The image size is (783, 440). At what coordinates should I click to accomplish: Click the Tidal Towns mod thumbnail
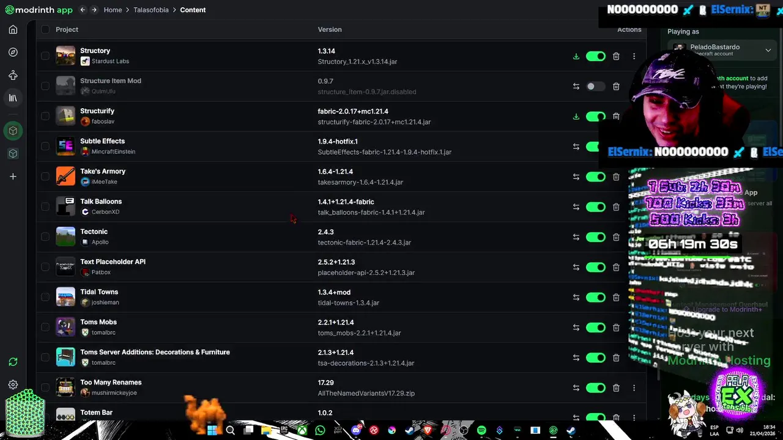click(65, 296)
